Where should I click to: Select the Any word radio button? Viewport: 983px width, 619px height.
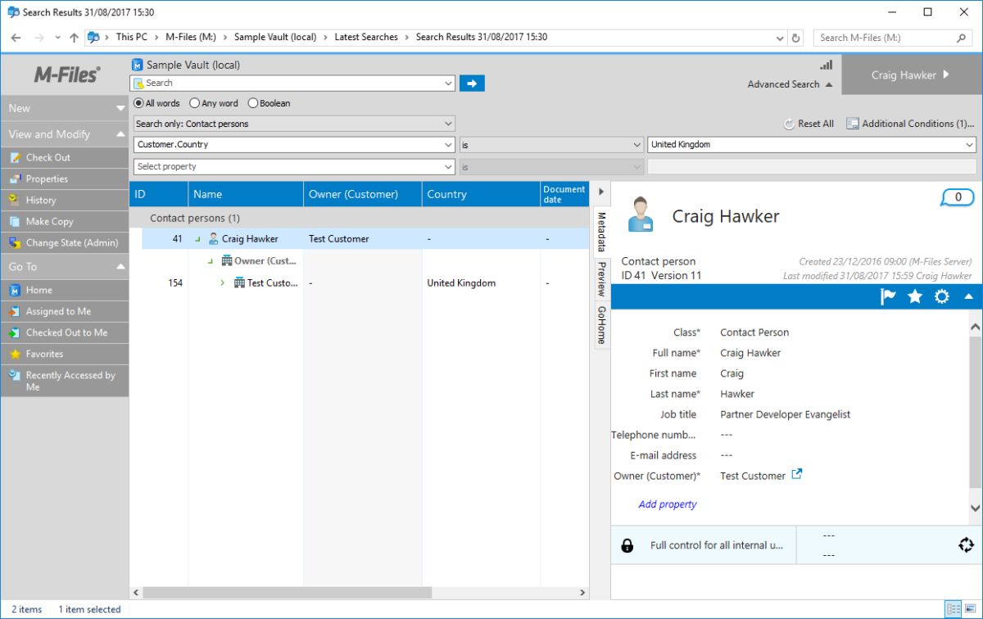pos(194,103)
